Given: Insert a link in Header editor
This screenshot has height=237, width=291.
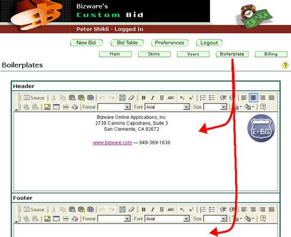Looking at the screenshot, I should tap(26, 107).
